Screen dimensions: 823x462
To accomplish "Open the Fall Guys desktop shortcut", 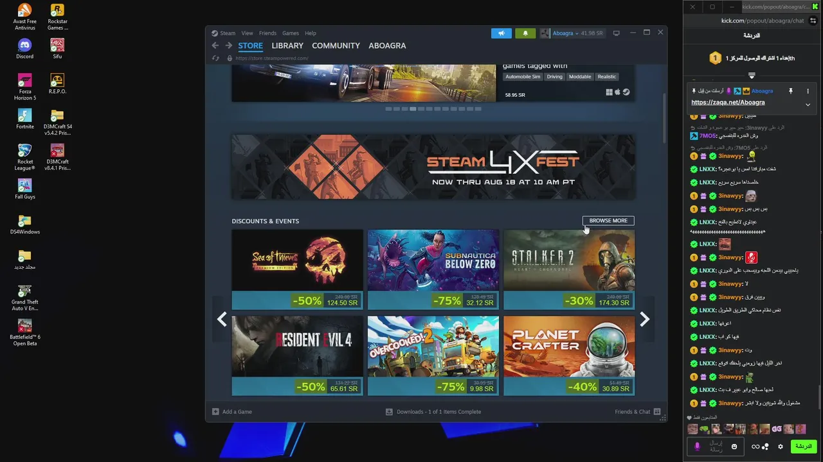I will click(x=24, y=189).
